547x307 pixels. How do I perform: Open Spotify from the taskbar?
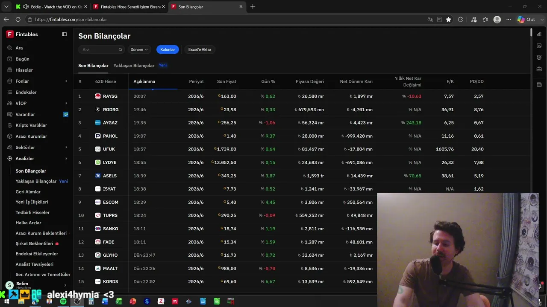click(63, 301)
